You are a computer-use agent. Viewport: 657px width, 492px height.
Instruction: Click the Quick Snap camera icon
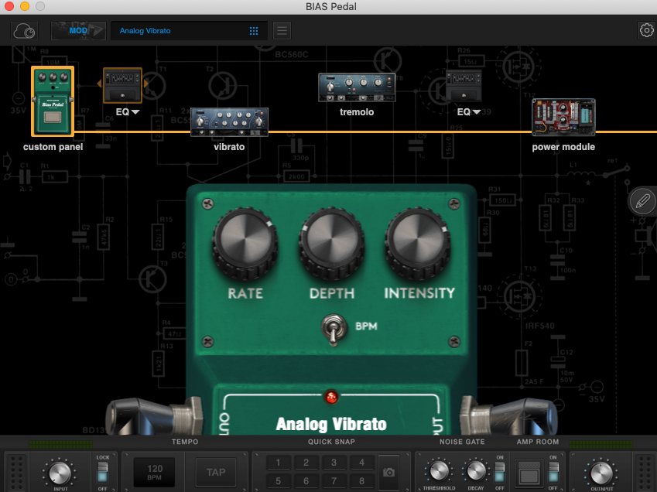coord(388,473)
